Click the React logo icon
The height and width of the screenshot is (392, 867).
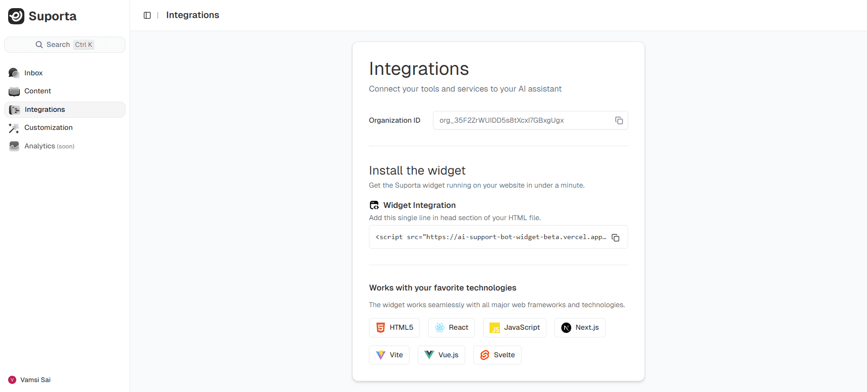(440, 328)
